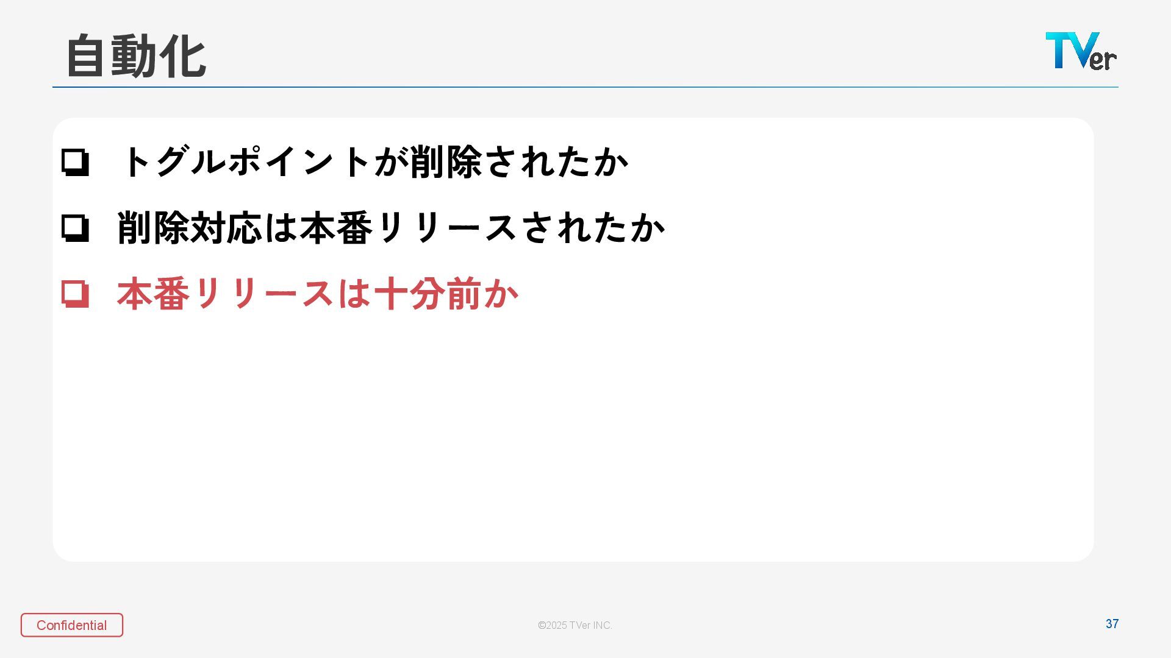Select the text 削除対応は本番リリースされたか
The width and height of the screenshot is (1171, 658).
coord(390,228)
